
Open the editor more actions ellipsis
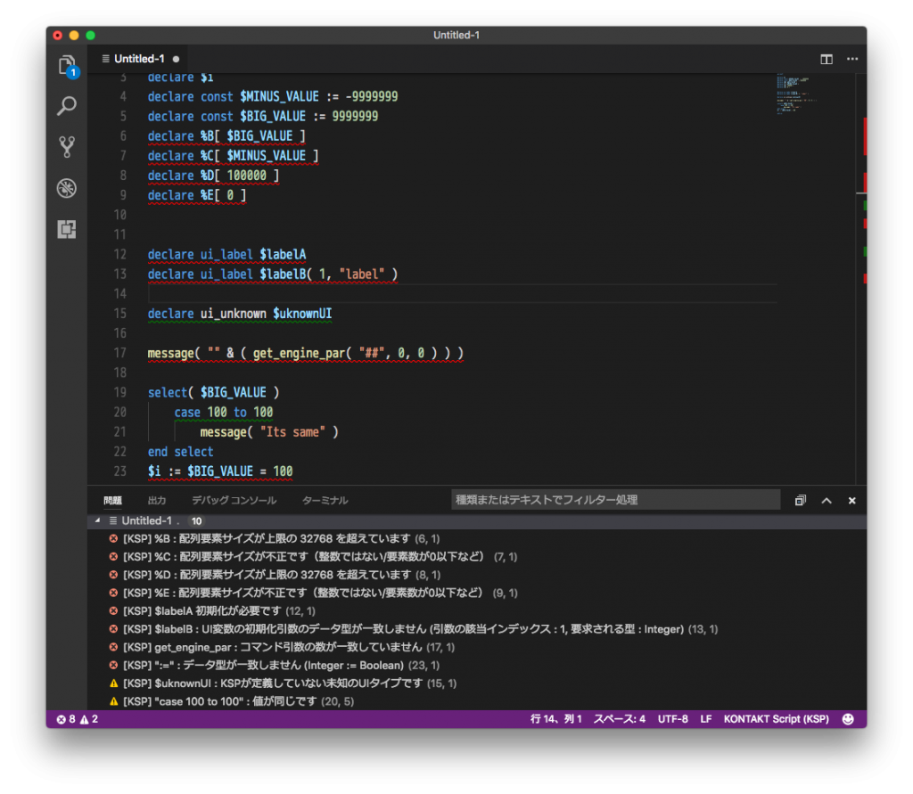point(851,59)
